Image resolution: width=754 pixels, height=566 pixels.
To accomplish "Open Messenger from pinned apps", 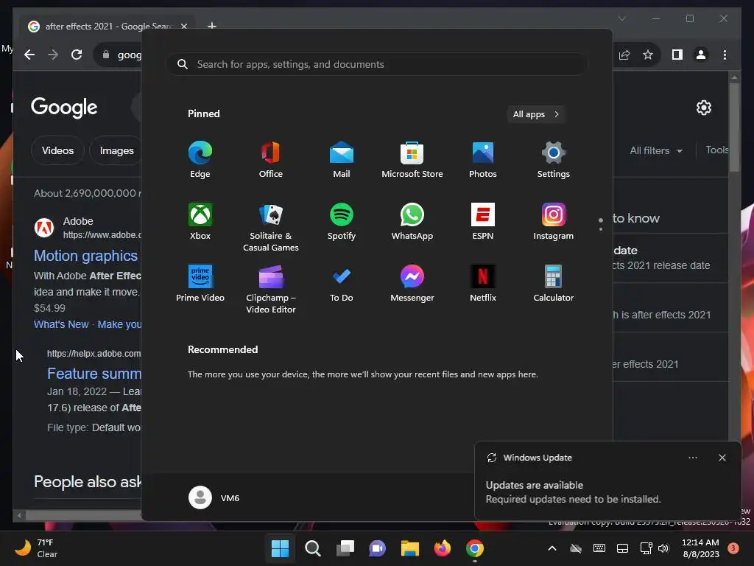I will click(412, 284).
